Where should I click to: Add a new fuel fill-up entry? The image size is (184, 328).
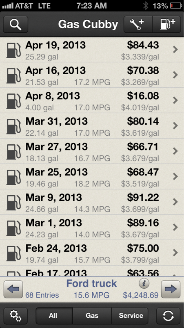pos(167,25)
